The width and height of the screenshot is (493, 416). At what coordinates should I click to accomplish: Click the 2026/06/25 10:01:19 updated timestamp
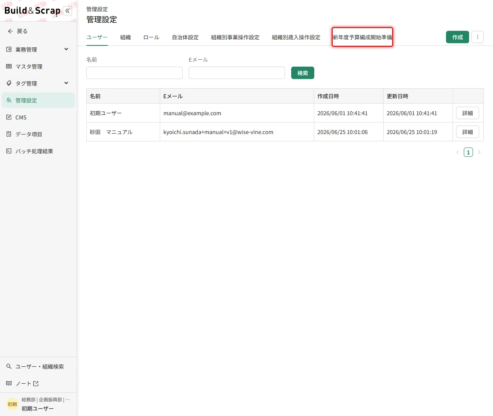[x=412, y=132]
